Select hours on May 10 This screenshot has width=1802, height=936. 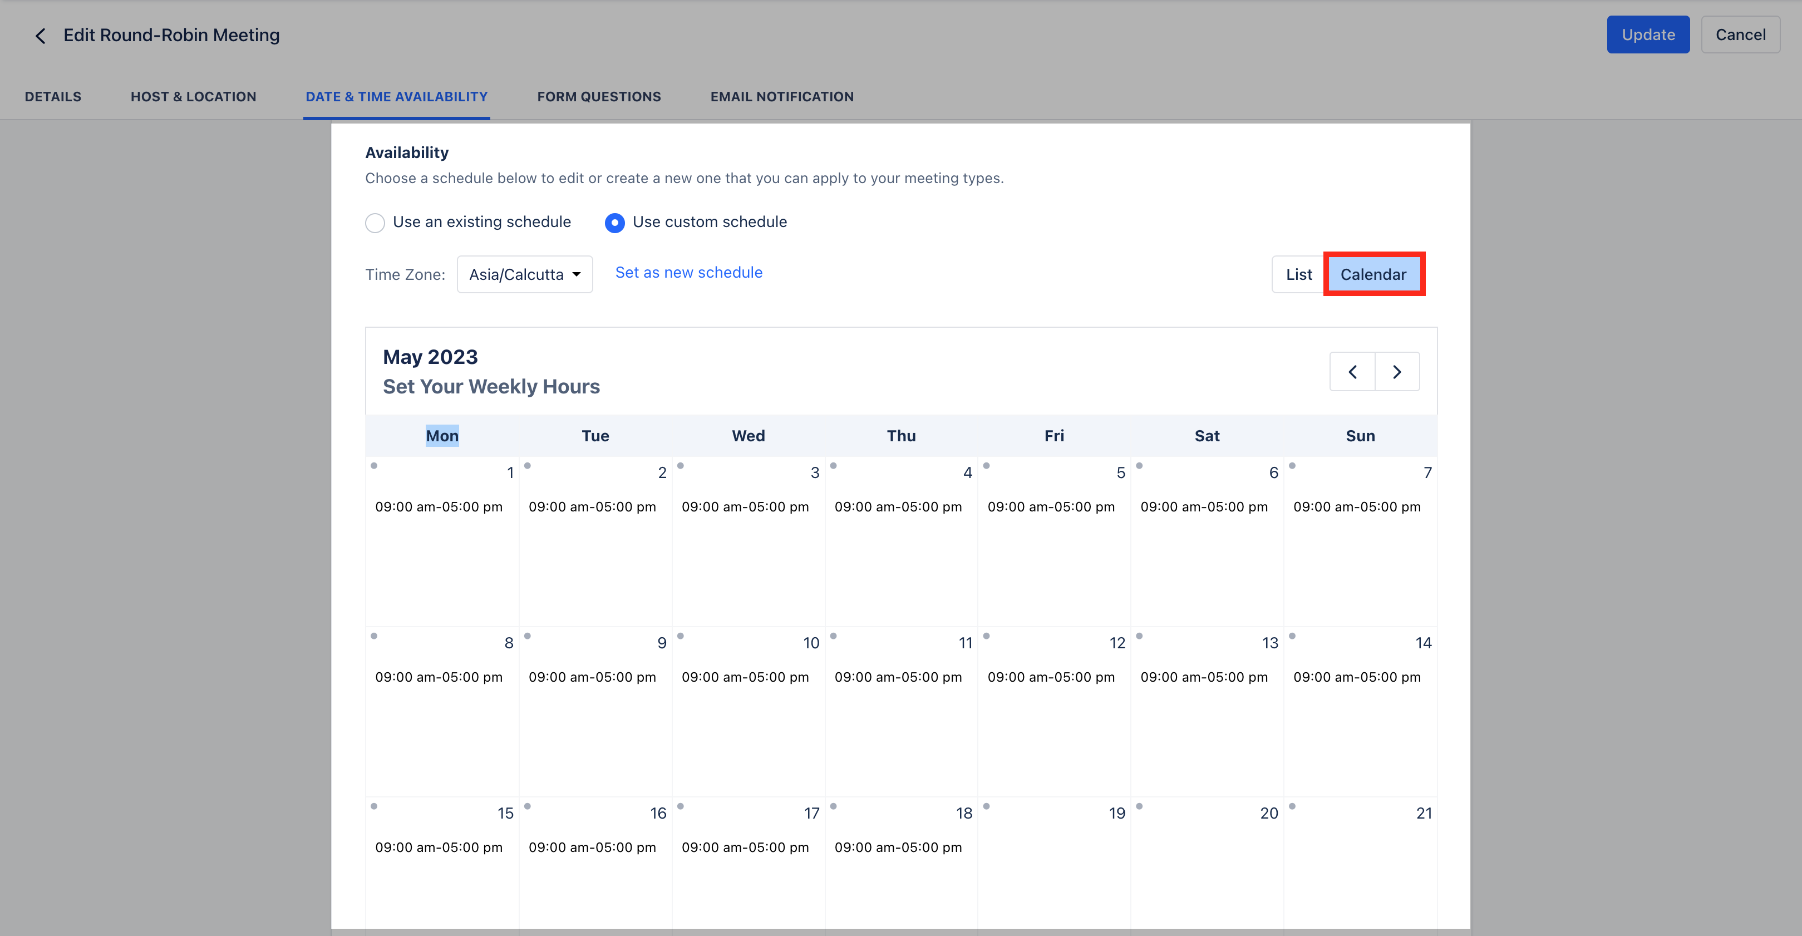tap(745, 677)
